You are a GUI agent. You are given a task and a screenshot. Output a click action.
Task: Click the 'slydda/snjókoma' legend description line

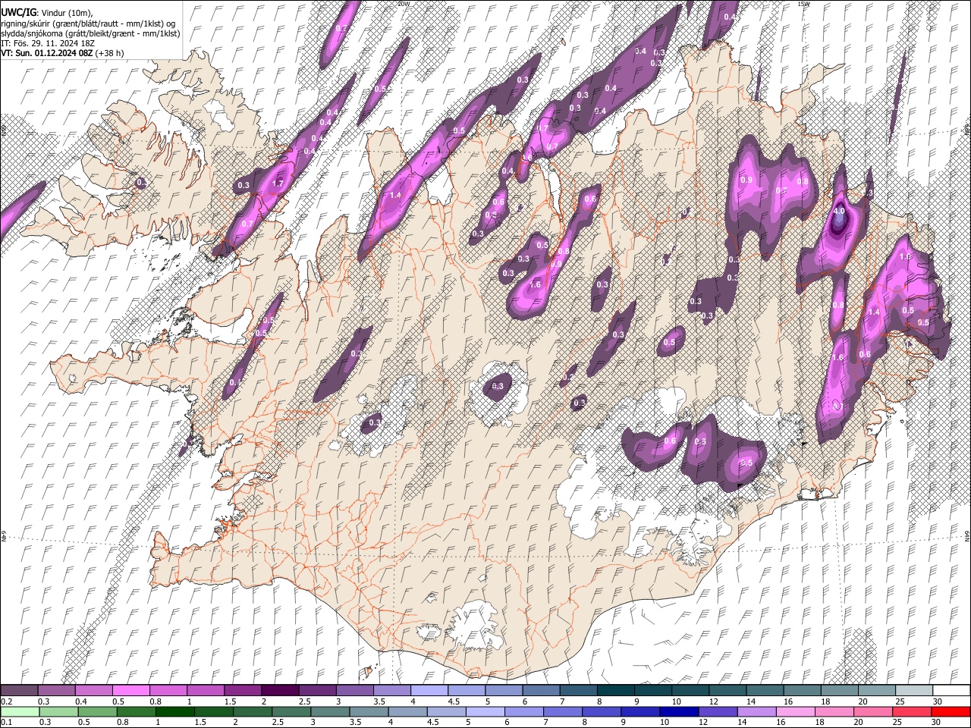click(x=90, y=33)
